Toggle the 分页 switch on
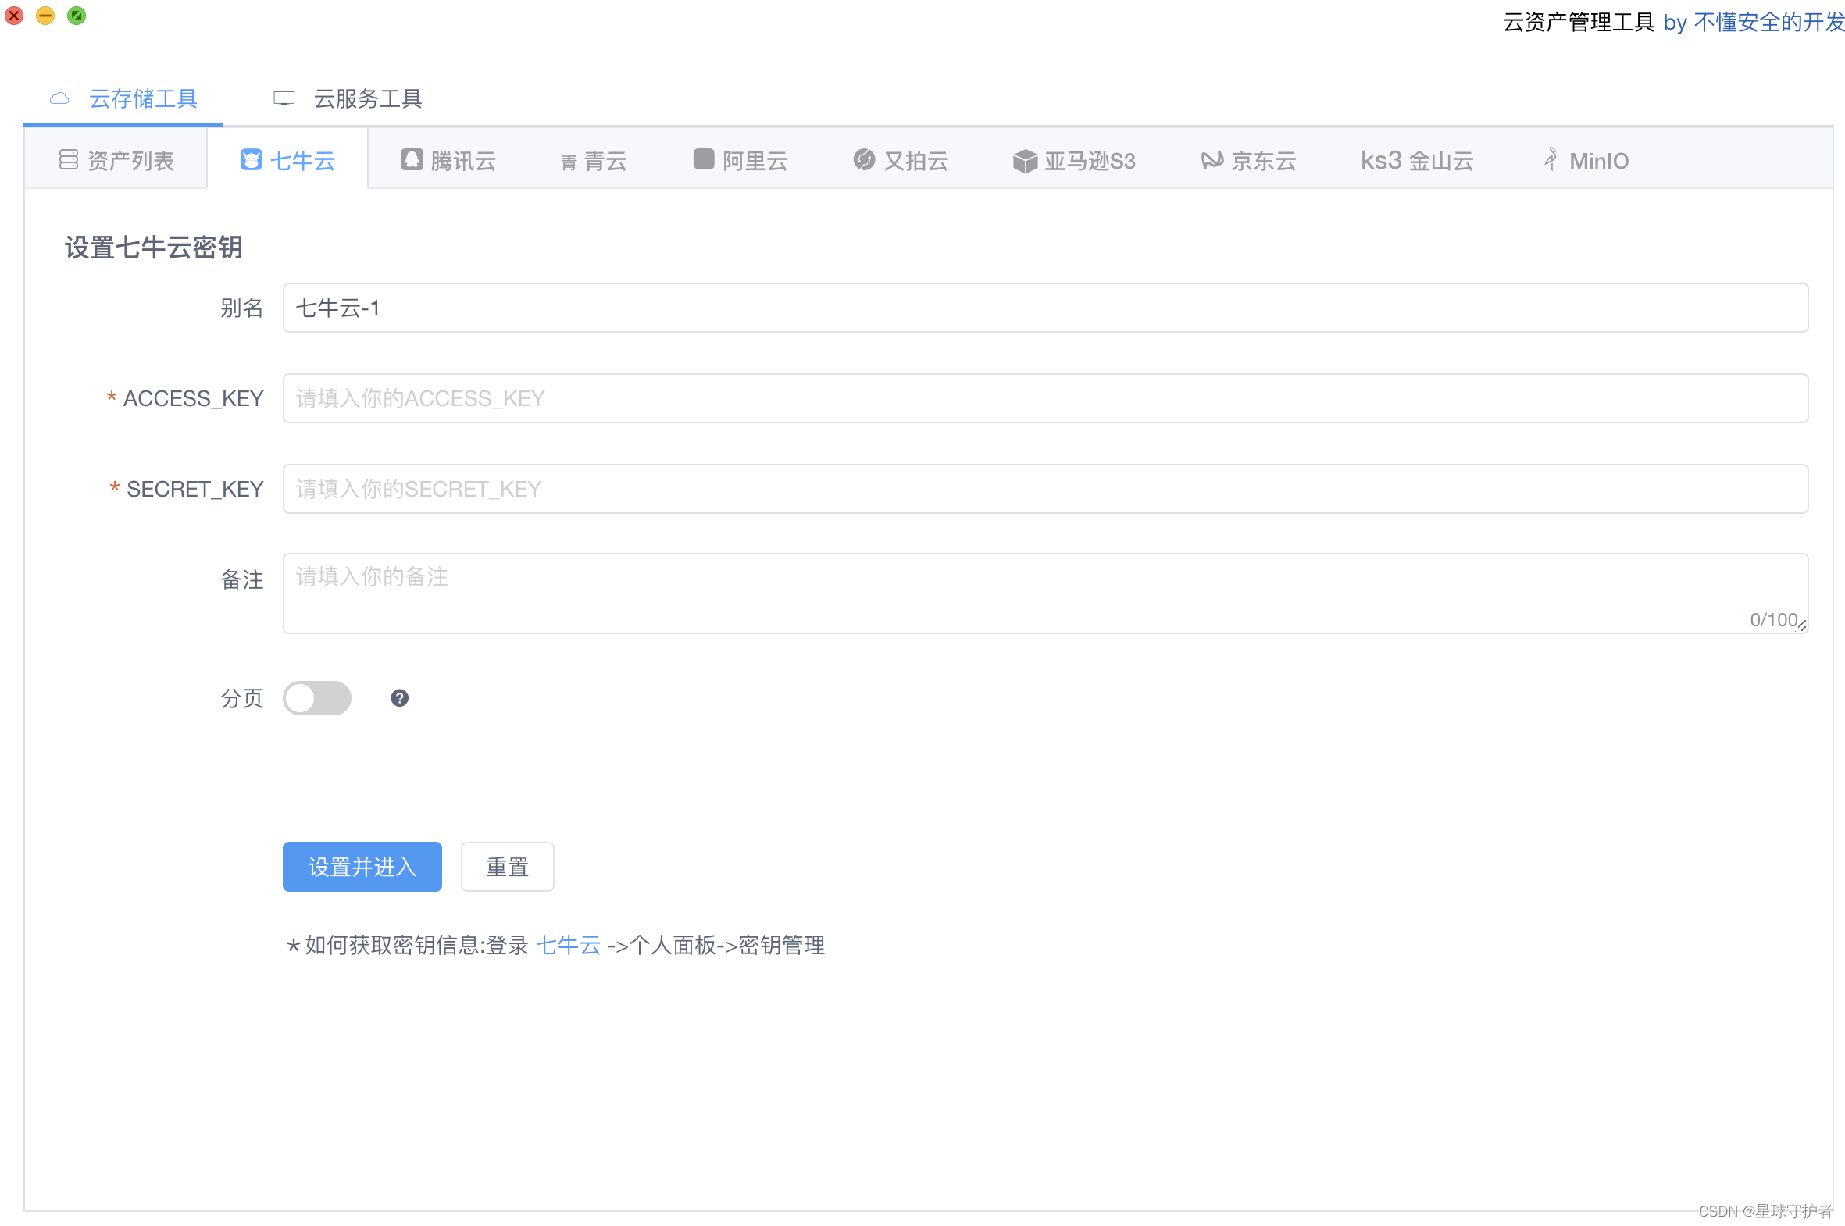1845x1226 pixels. tap(317, 698)
